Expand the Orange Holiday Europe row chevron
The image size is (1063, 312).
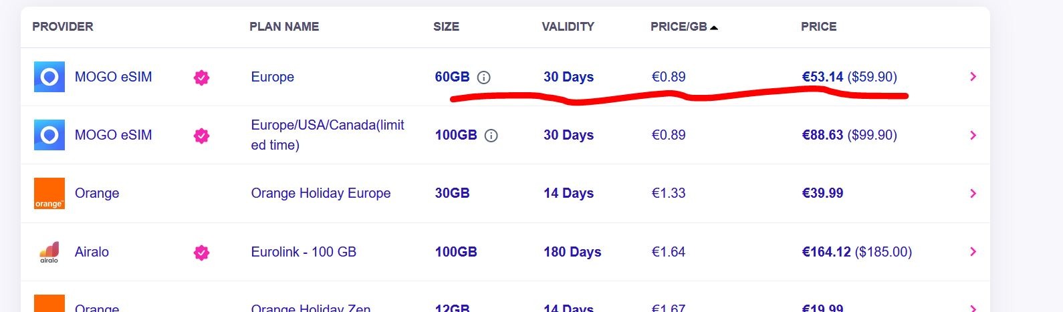pyautogui.click(x=973, y=193)
